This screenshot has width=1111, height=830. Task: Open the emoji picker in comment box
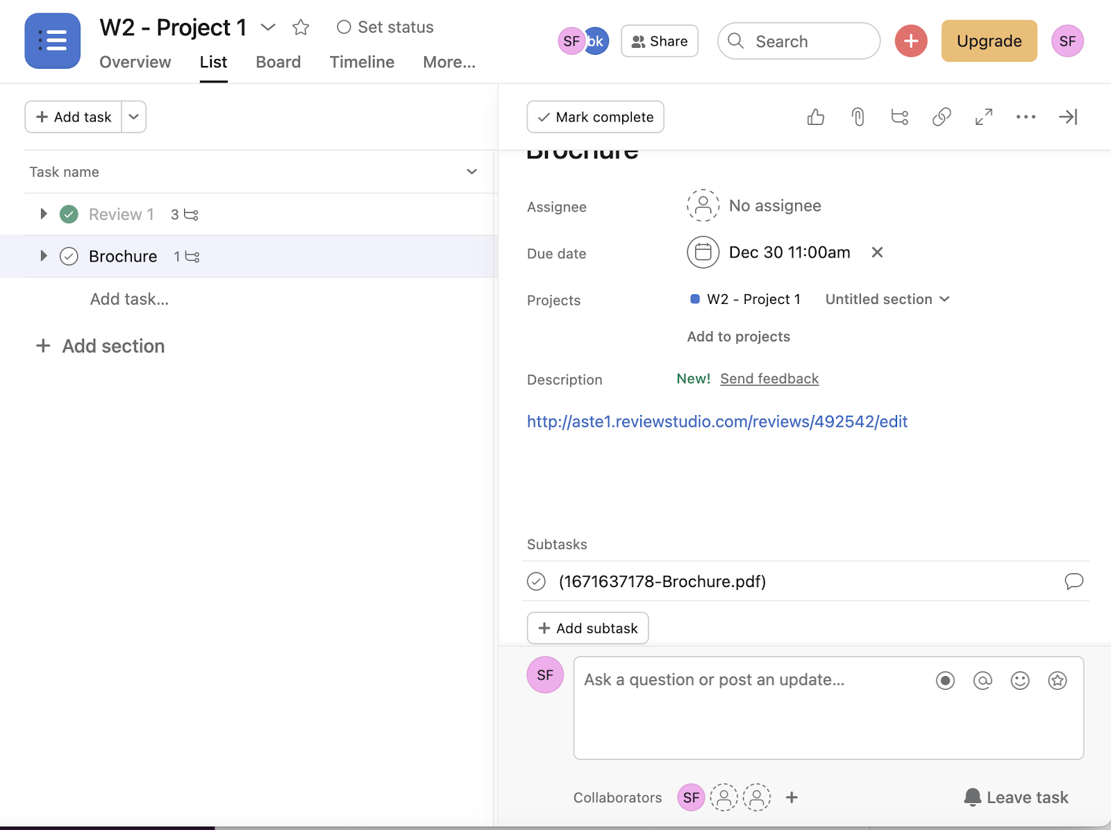[x=1020, y=681]
